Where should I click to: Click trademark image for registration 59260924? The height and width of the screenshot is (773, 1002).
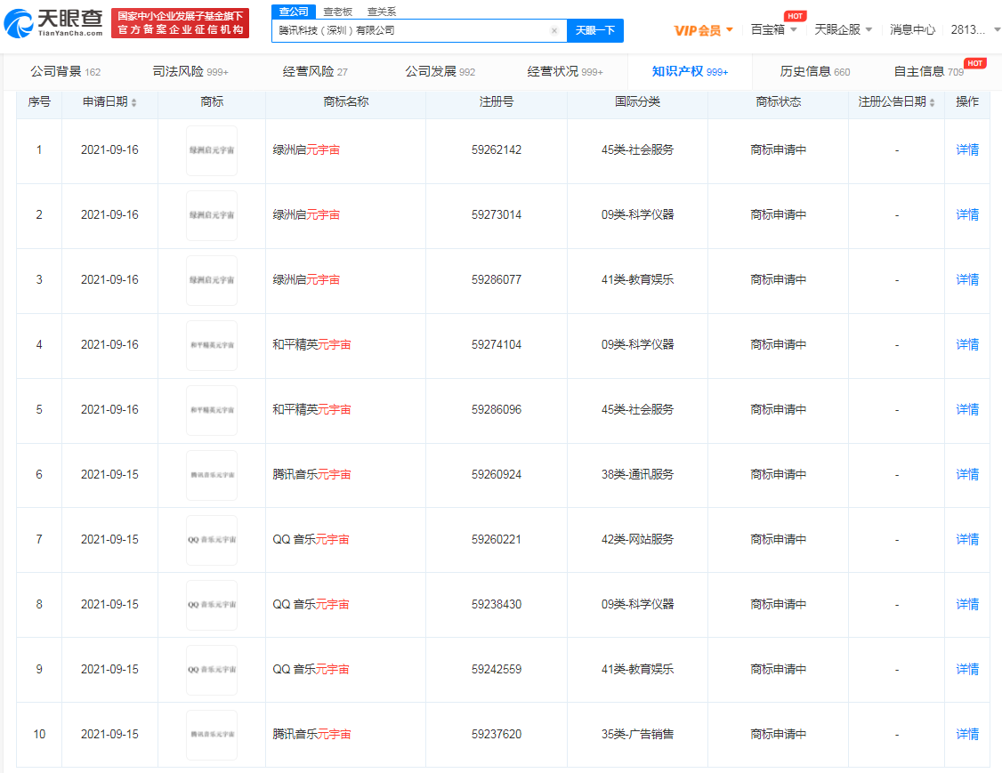click(212, 475)
